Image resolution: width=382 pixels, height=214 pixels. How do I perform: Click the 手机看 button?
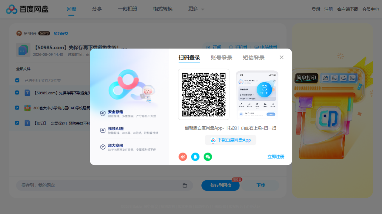(238, 47)
